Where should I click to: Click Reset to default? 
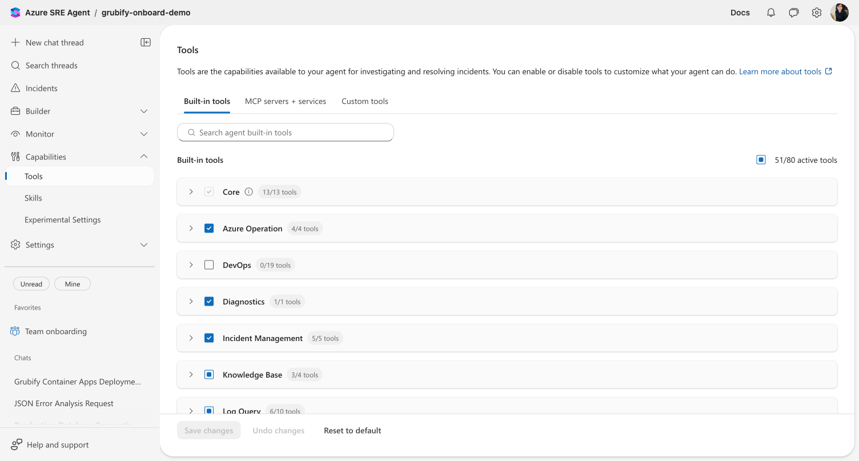(x=352, y=431)
